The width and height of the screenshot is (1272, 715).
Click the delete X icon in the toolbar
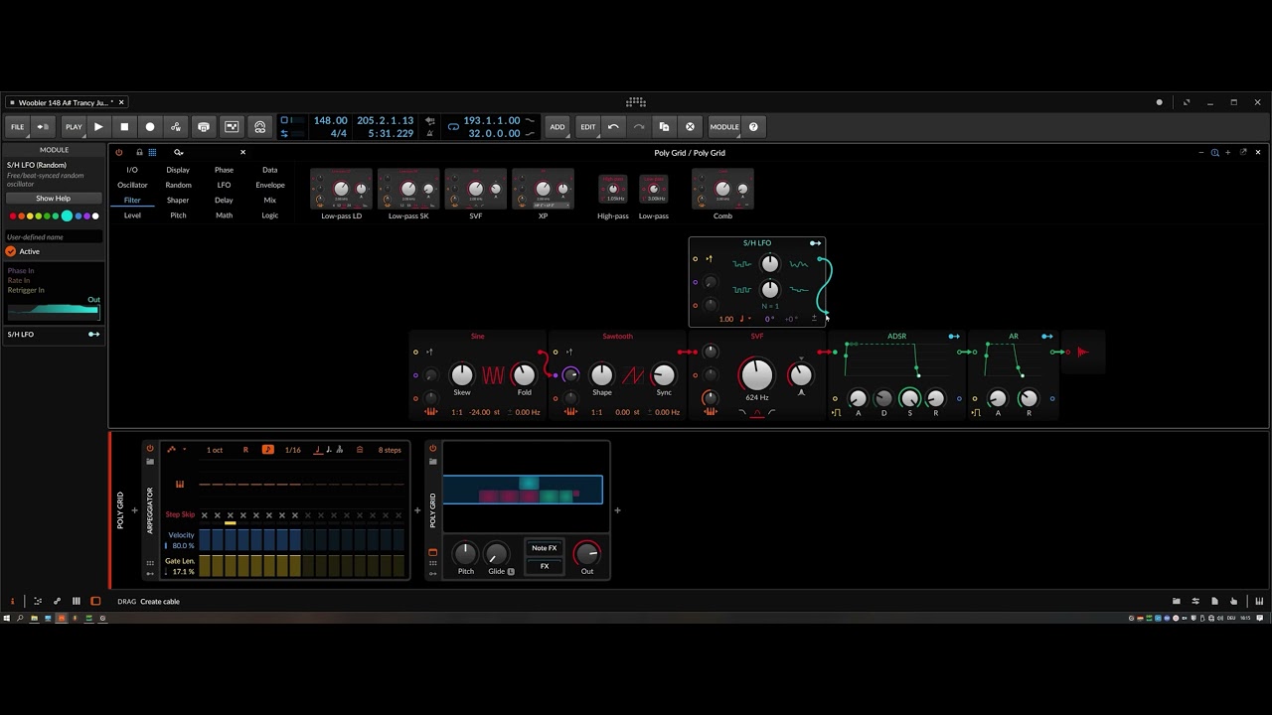(x=690, y=126)
